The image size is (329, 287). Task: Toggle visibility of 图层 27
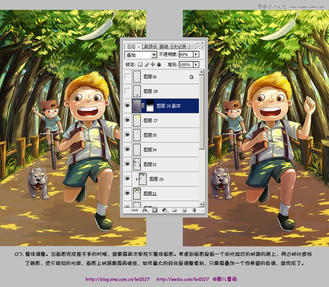(x=127, y=120)
